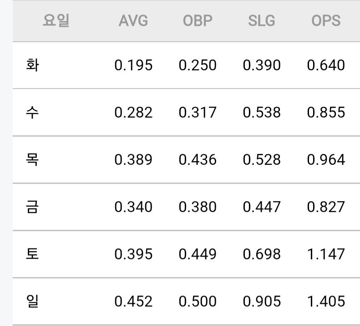
Task: Select the 0.395 AVG value for 토
Action: pyautogui.click(x=133, y=254)
